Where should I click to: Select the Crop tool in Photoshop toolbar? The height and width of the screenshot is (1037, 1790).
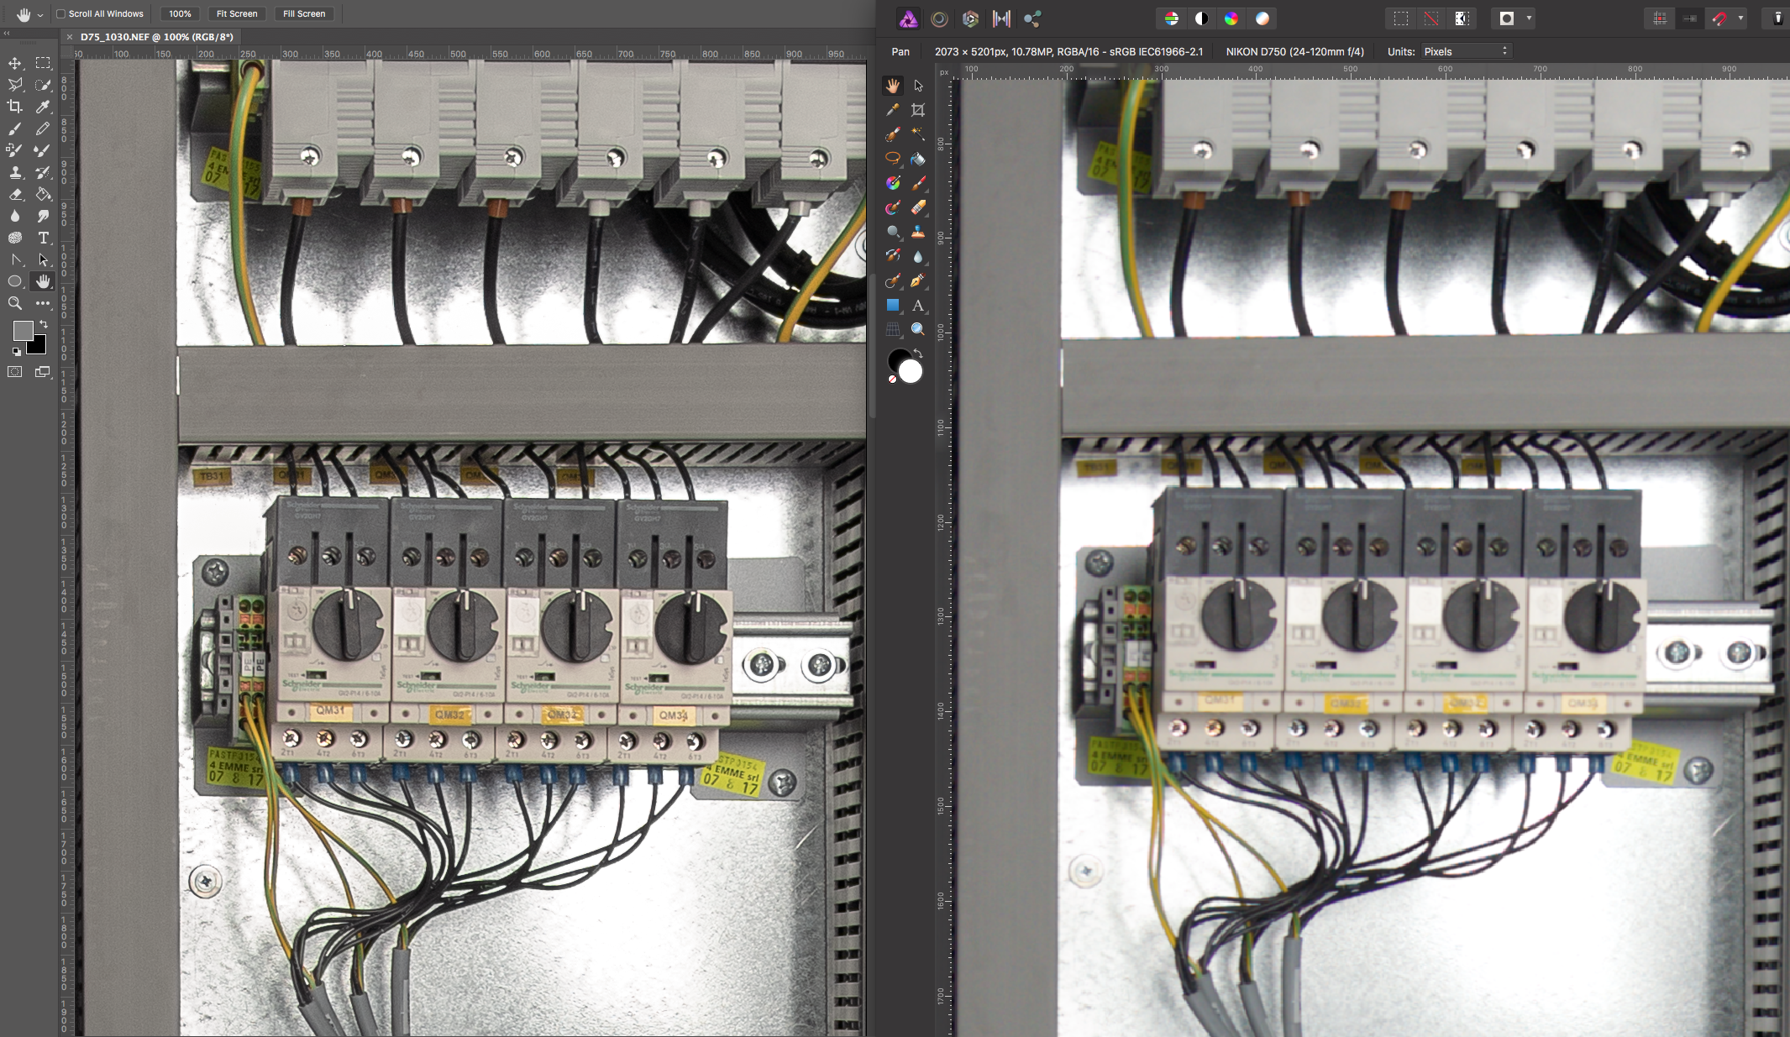pyautogui.click(x=15, y=107)
